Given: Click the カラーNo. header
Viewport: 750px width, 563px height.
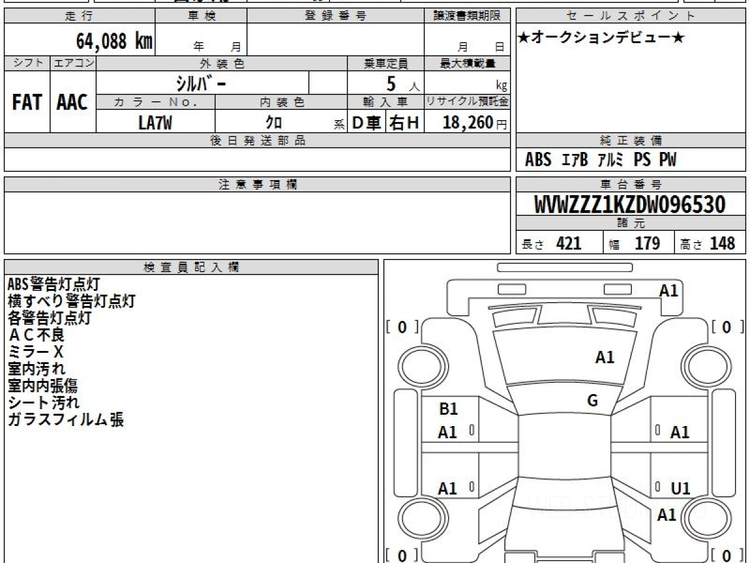Looking at the screenshot, I should tap(156, 103).
